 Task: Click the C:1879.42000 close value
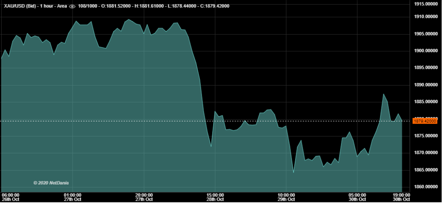click(214, 6)
